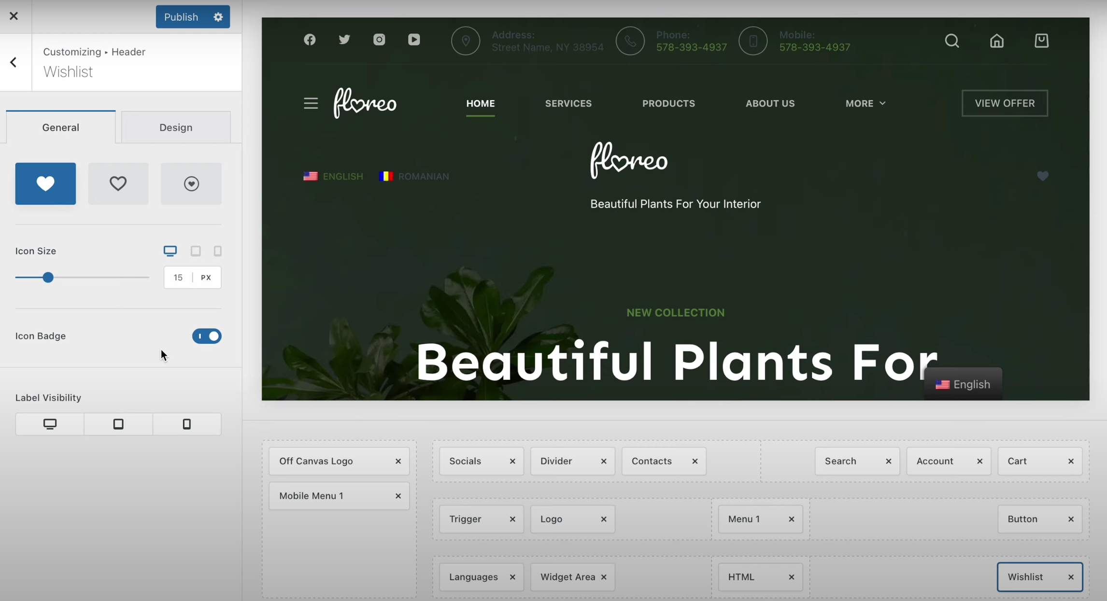Open the English language switcher
Viewport: 1107px width, 601px height.
tap(963, 384)
